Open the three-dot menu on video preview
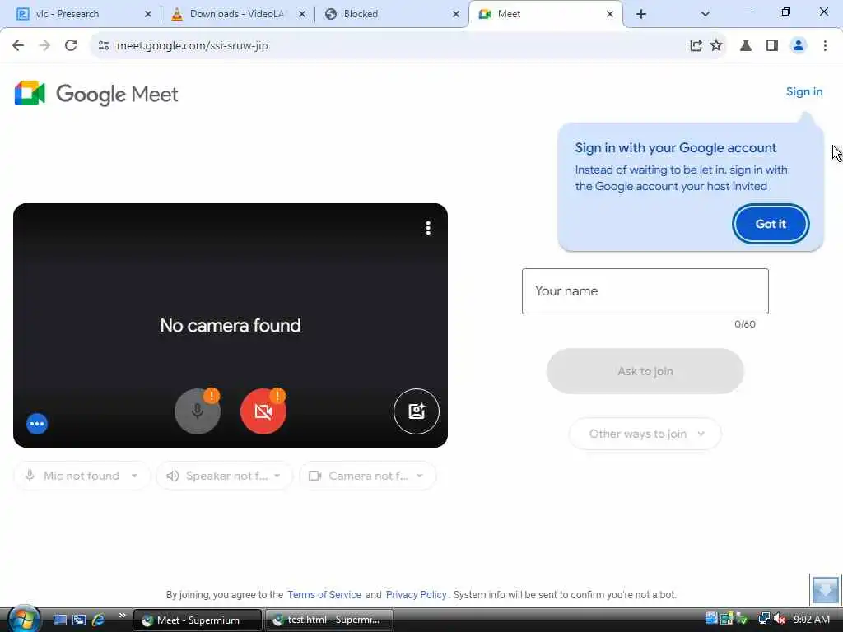 click(428, 228)
